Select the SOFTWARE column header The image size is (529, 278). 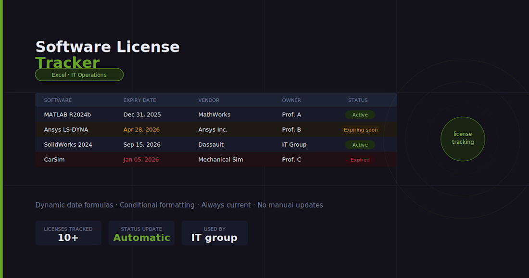pos(58,100)
